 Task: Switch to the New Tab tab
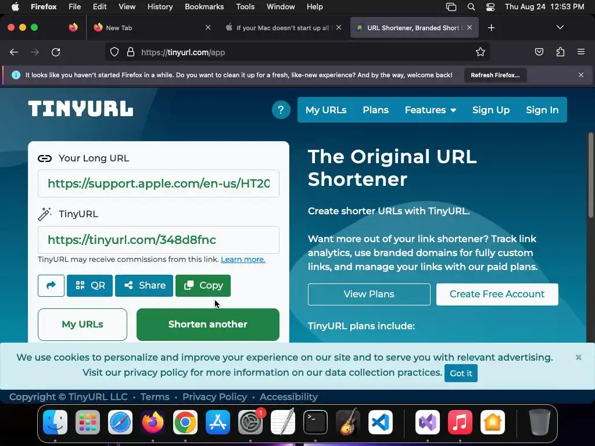152,28
